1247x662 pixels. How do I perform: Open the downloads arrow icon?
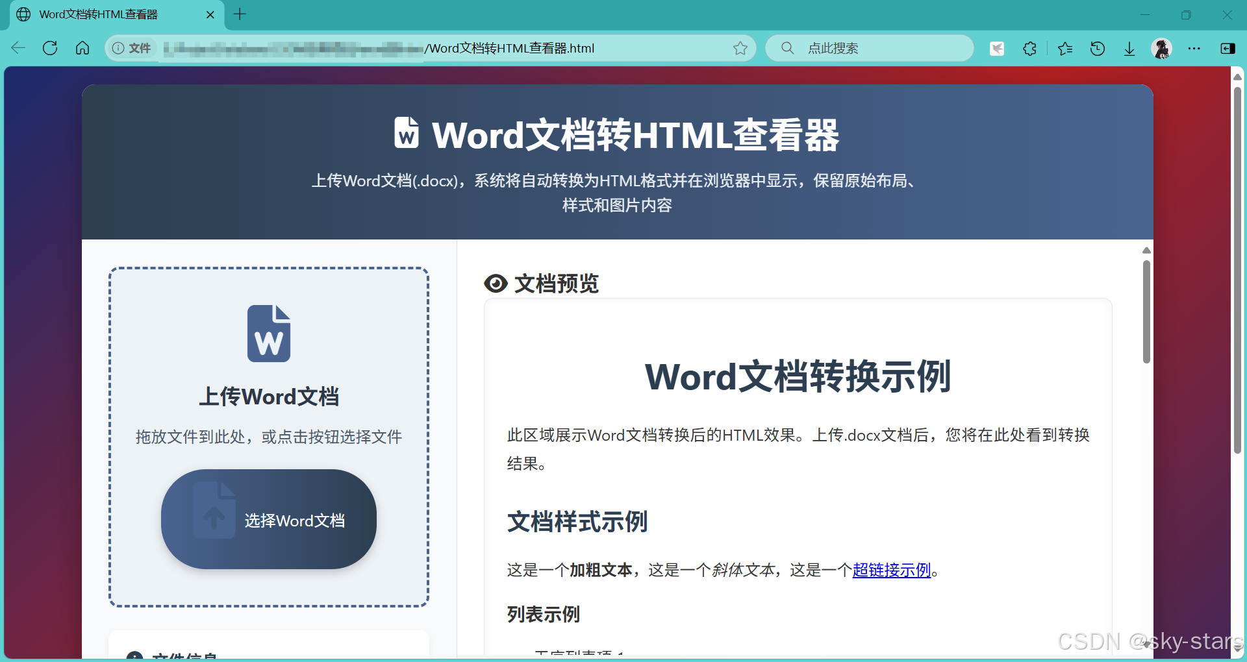[x=1129, y=49]
